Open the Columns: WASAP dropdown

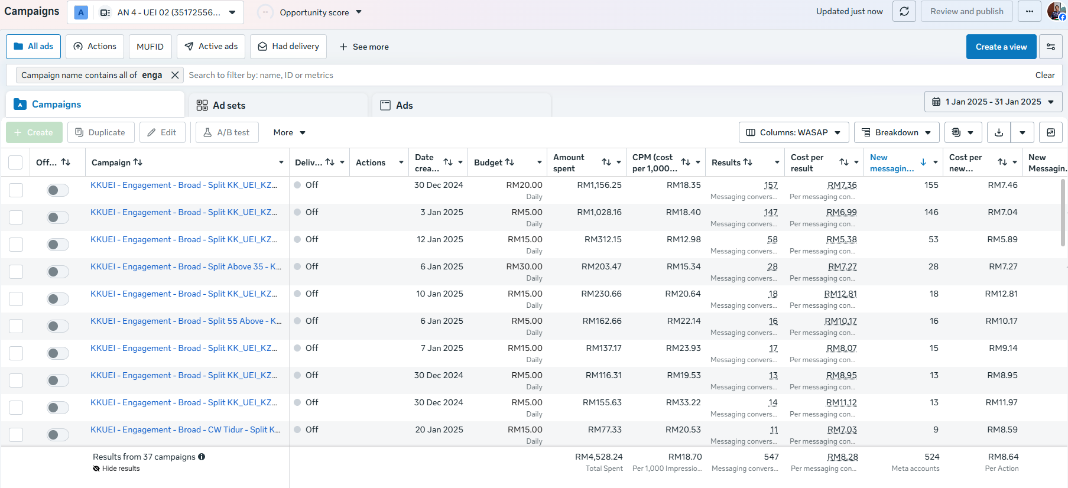[x=794, y=132]
